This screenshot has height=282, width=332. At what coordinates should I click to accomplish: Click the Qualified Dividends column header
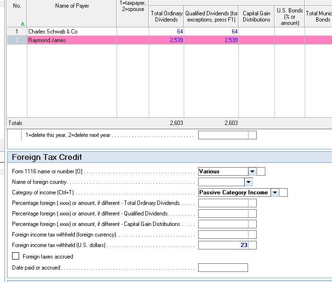click(x=211, y=16)
